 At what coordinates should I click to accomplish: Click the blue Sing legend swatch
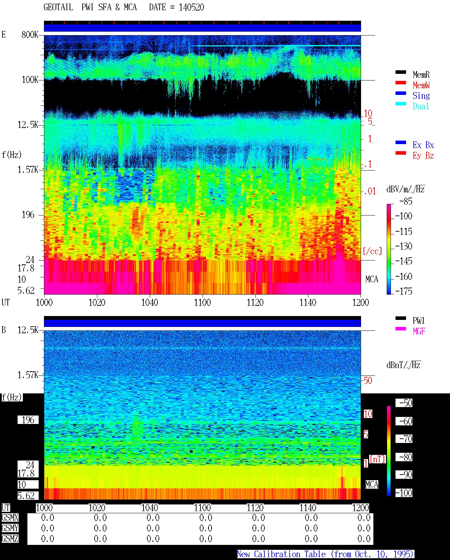401,93
